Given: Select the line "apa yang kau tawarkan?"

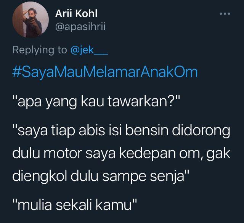Looking at the screenshot, I should [96, 102].
